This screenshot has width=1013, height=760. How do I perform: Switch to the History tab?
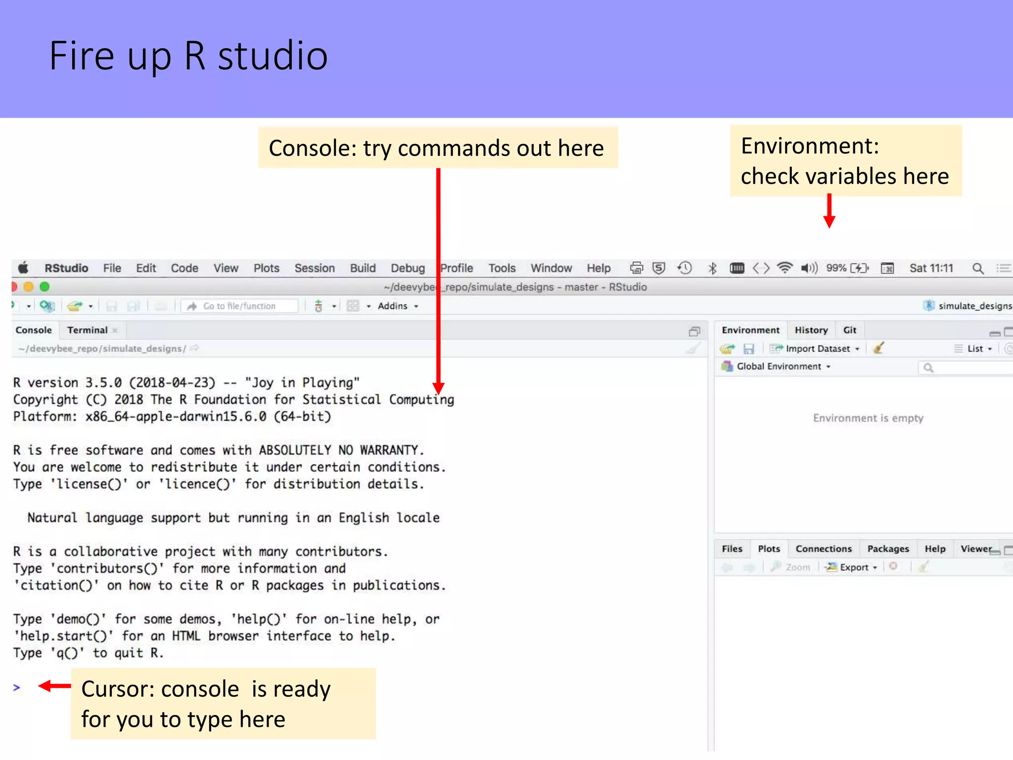click(811, 331)
